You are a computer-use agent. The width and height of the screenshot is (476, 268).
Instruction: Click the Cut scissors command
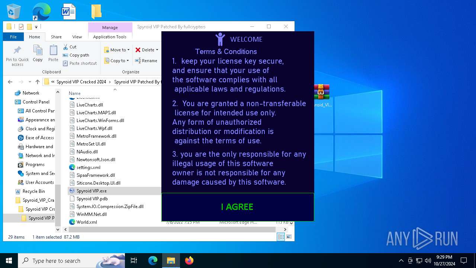pyautogui.click(x=70, y=47)
